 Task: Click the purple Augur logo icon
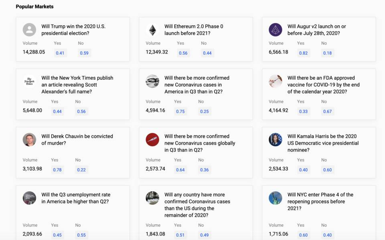coord(276,30)
